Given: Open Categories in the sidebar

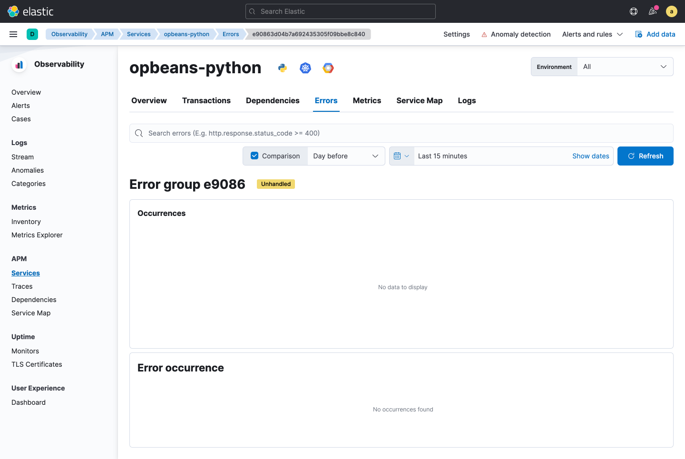Looking at the screenshot, I should pyautogui.click(x=29, y=184).
